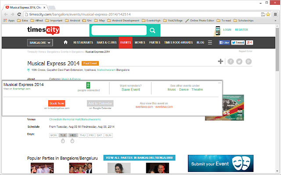Toggle the THU day box
Image resolution: width=281 pixels, height=175 pixels.
point(83,135)
